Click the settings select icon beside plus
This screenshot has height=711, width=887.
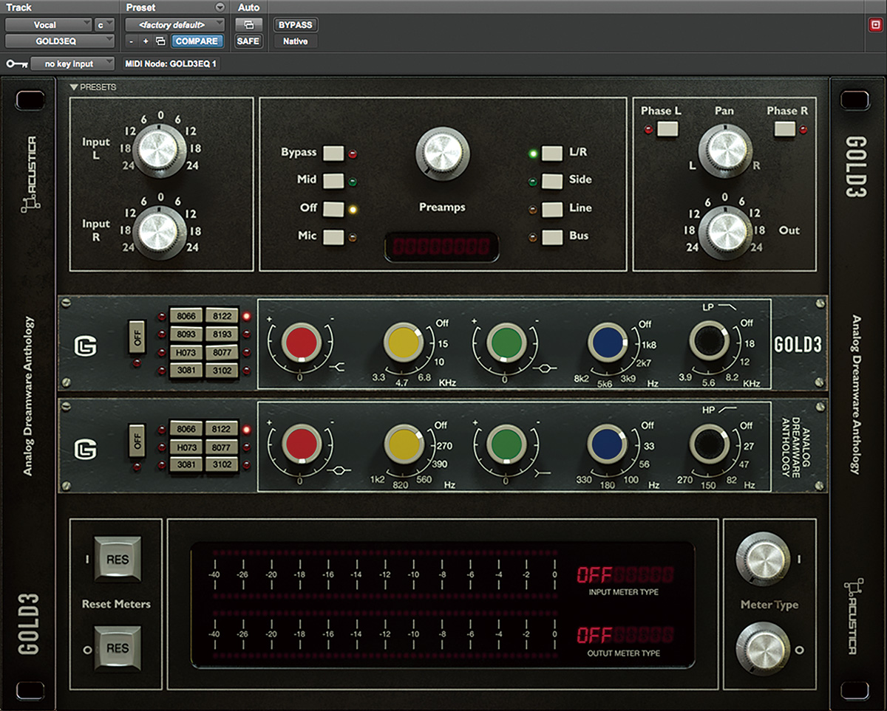pyautogui.click(x=161, y=41)
